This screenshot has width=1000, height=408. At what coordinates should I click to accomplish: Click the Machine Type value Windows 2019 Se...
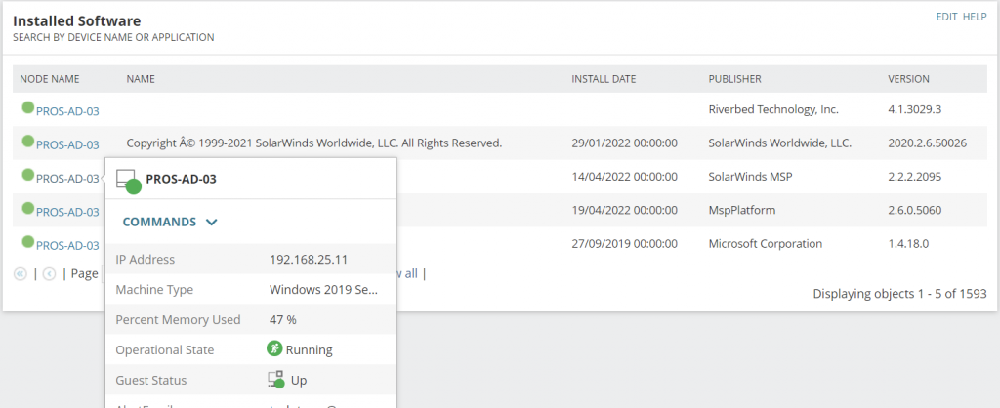324,290
